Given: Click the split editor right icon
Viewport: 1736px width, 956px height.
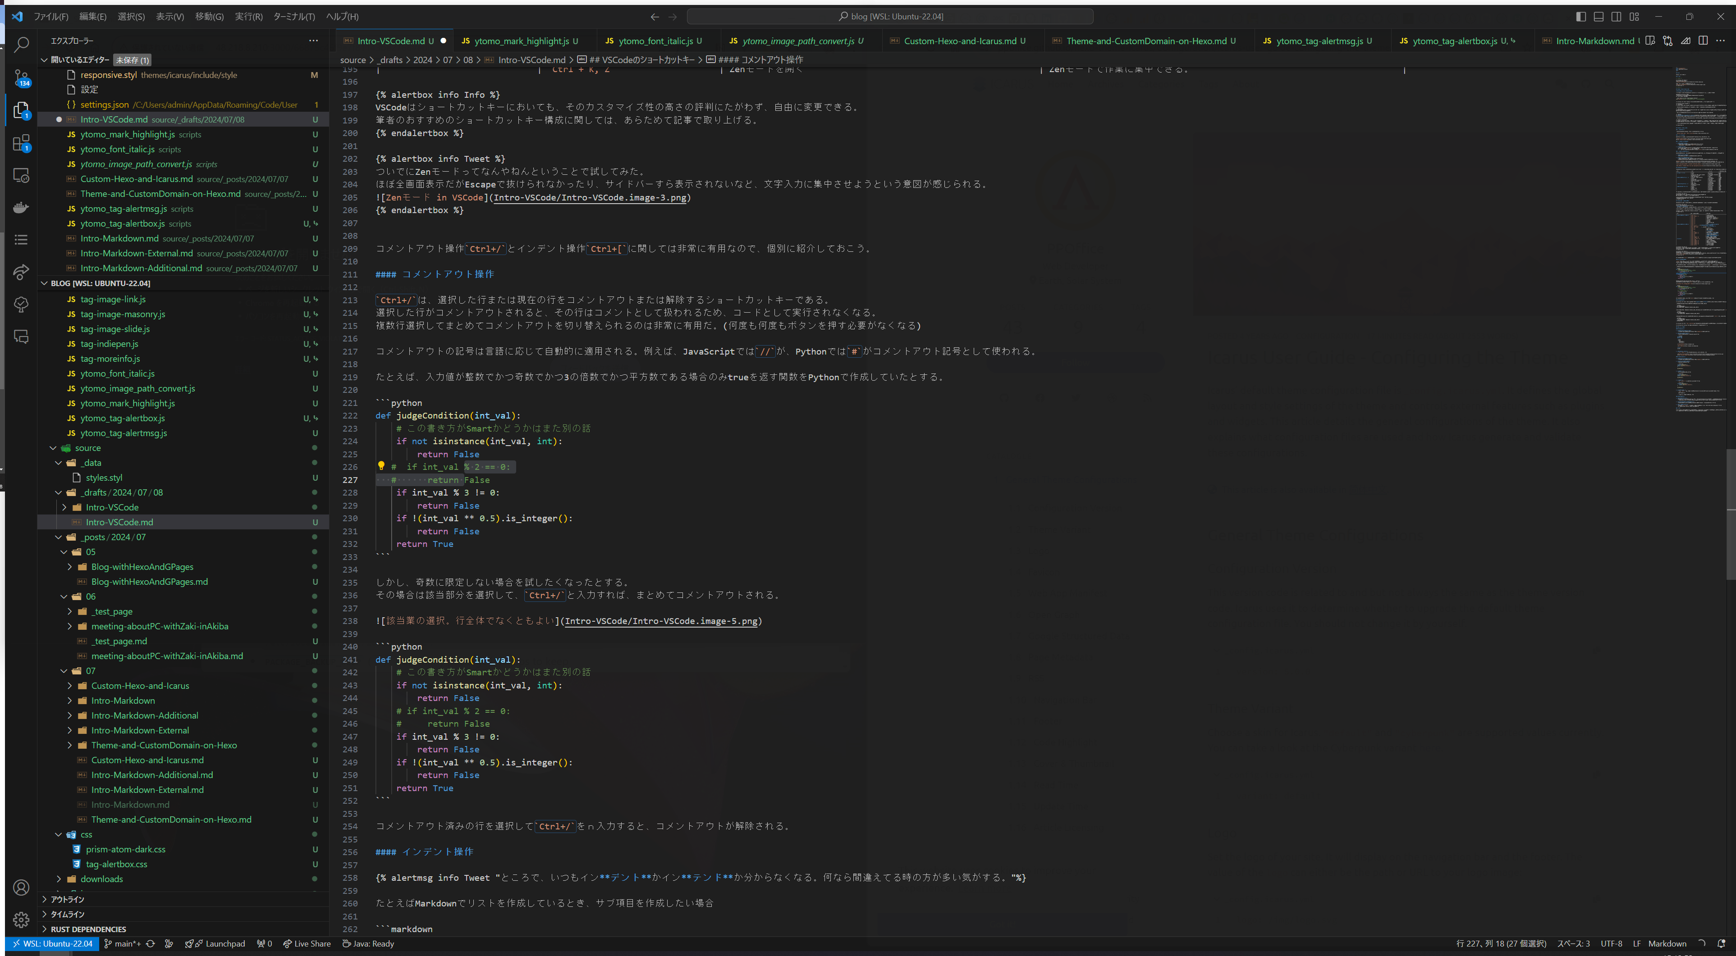Looking at the screenshot, I should pyautogui.click(x=1703, y=41).
